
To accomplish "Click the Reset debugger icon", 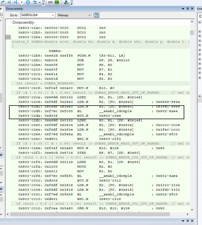I will [35, 2].
